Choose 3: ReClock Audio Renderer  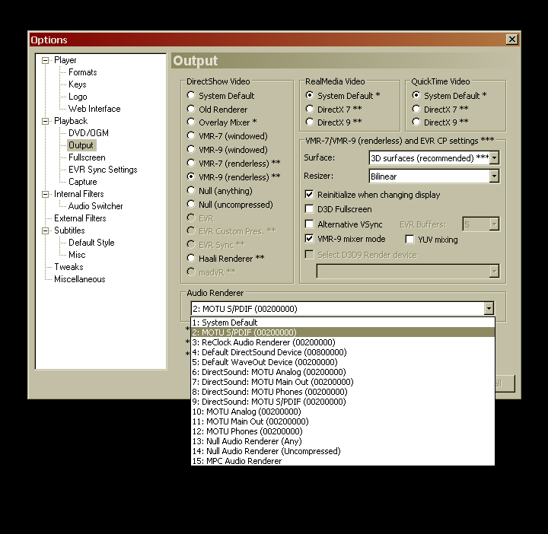click(x=342, y=342)
